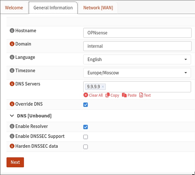The height and width of the screenshot is (175, 195).
Task: Click the Next button
Action: coord(15,162)
